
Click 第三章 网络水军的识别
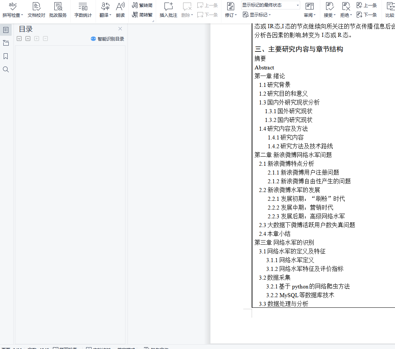click(x=284, y=243)
